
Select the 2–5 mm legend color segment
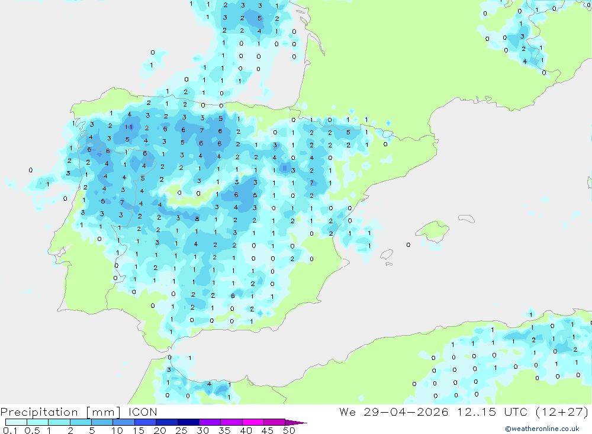(x=81, y=422)
